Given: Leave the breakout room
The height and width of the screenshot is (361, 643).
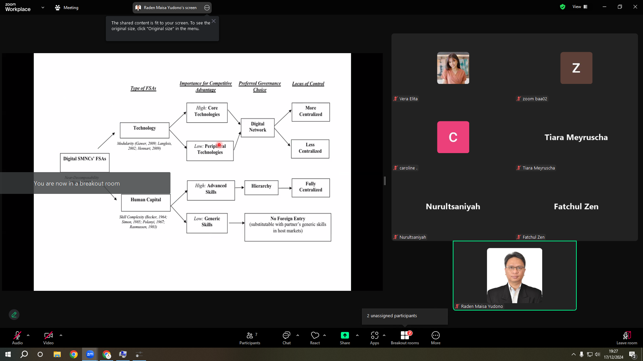Looking at the screenshot, I should point(627,338).
